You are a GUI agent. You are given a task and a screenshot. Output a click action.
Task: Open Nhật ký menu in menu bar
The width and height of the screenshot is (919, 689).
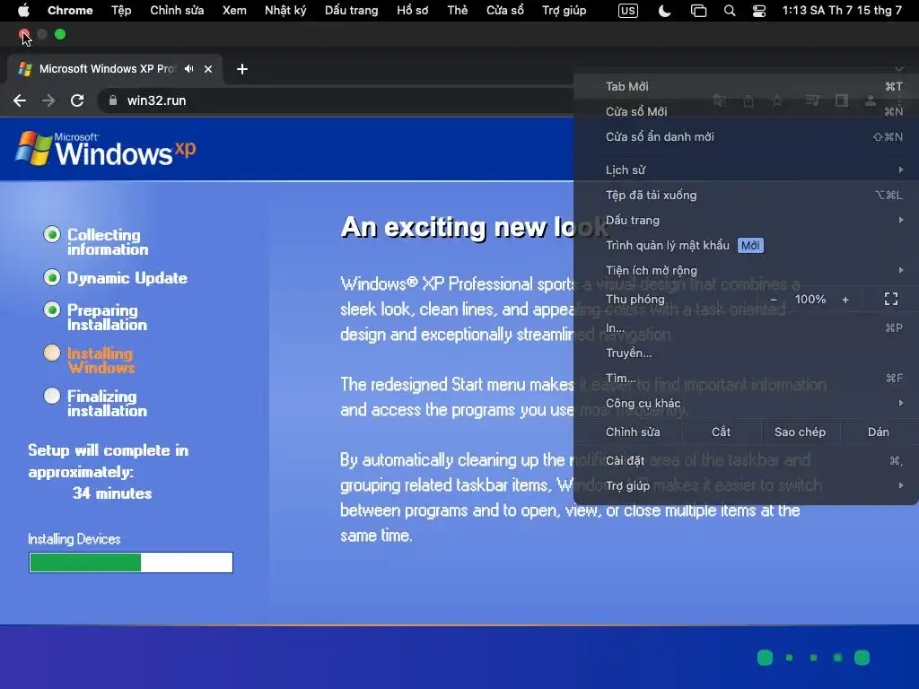tap(285, 11)
